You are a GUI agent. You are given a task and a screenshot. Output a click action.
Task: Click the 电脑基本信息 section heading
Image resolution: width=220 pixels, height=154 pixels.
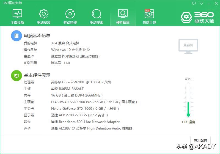[x=37, y=36]
